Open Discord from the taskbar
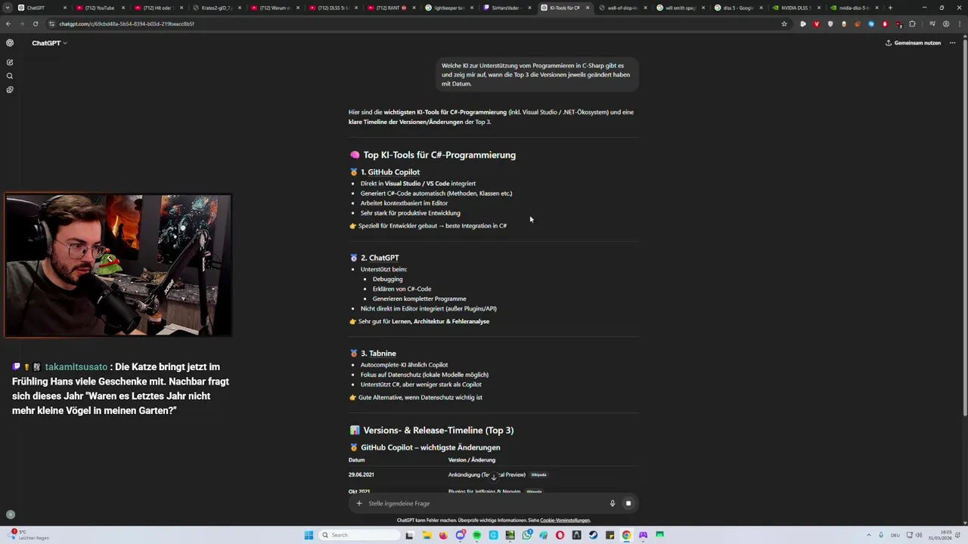This screenshot has height=544, width=968. pos(461,535)
